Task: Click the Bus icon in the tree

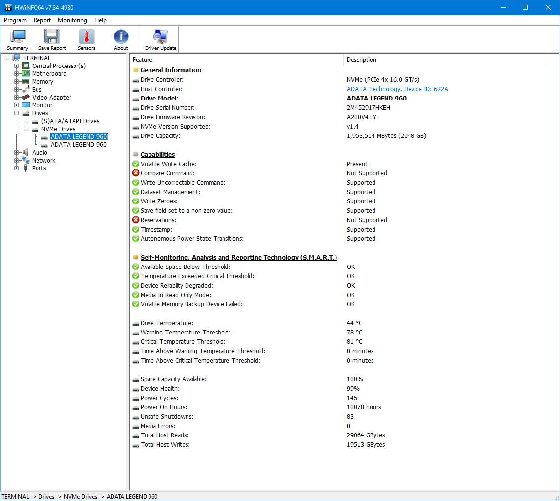Action: 26,90
